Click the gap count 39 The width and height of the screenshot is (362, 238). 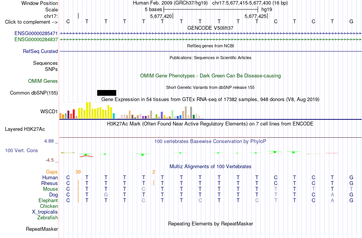tap(78, 172)
